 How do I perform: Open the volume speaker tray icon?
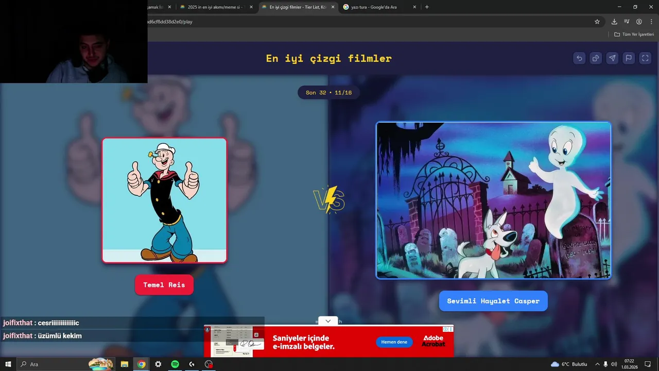click(x=614, y=364)
